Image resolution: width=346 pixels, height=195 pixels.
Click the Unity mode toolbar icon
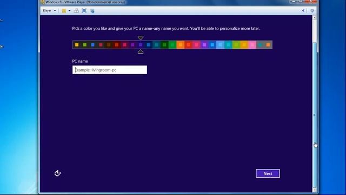point(92,11)
